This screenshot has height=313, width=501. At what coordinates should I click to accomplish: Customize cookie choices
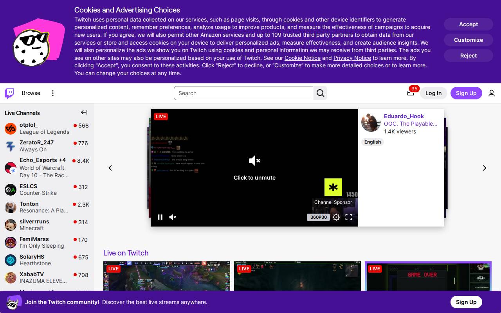pos(469,40)
